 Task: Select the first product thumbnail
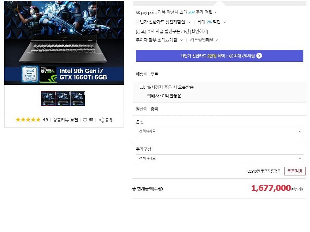48,99
